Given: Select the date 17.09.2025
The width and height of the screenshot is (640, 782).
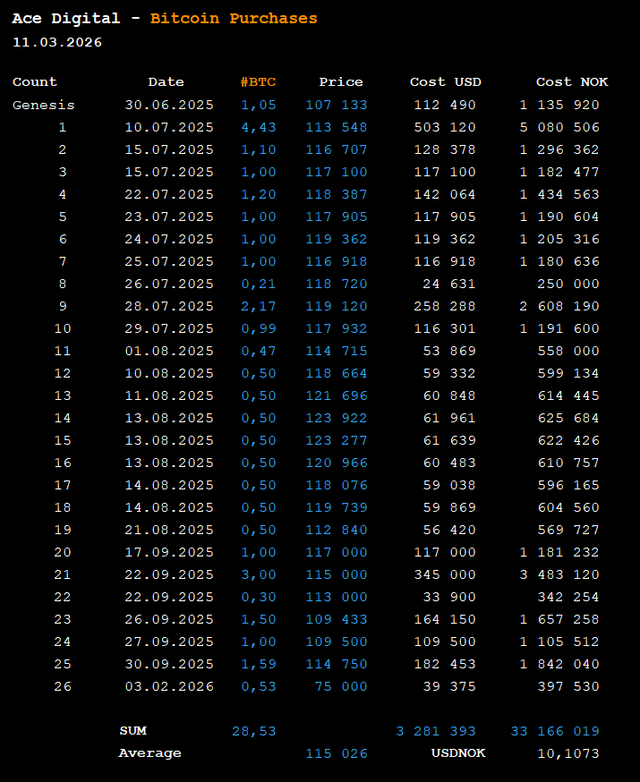Looking at the screenshot, I should tap(169, 552).
